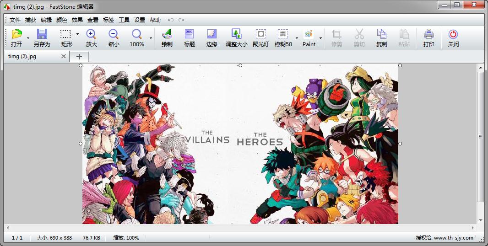Open the 效果 menu
Viewport: 488px width, 246px height.
(77, 20)
